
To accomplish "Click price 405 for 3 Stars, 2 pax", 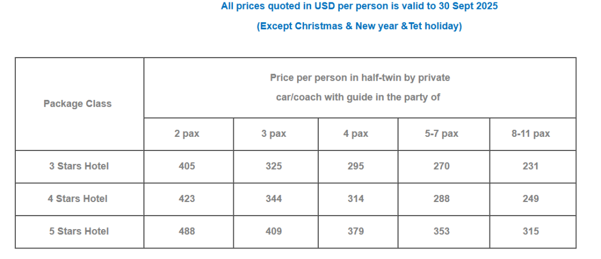I will pos(187,166).
